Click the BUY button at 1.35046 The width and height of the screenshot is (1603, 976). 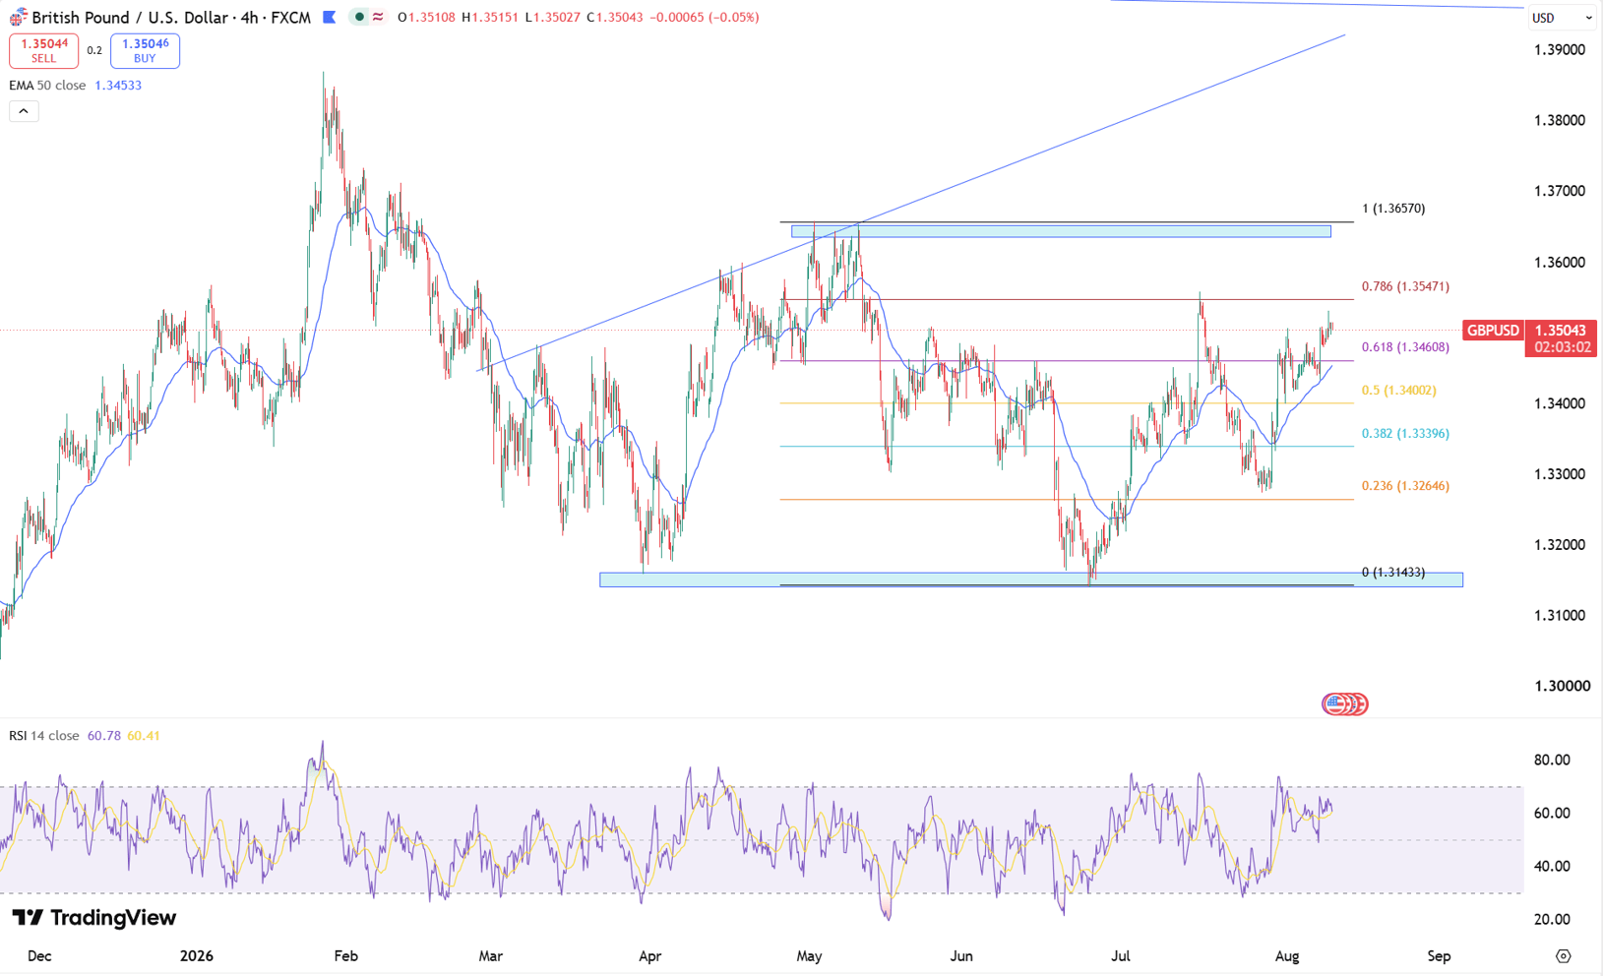point(145,50)
